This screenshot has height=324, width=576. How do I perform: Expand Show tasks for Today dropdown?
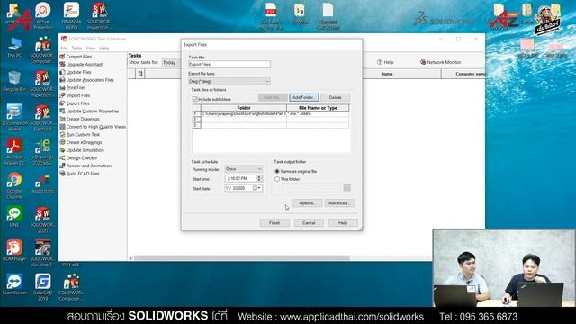[x=170, y=62]
